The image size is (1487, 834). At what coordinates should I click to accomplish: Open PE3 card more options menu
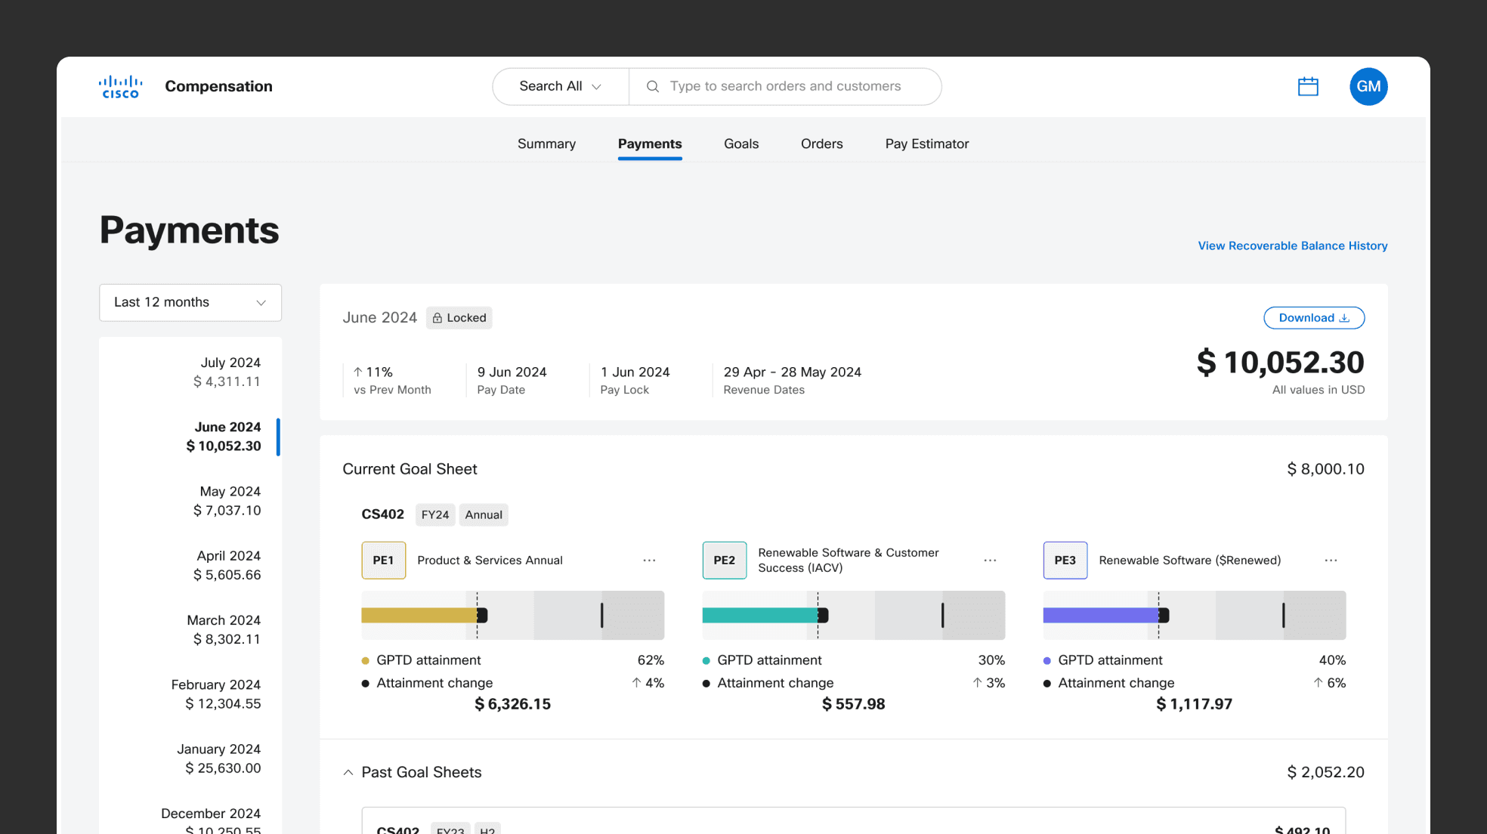point(1331,561)
